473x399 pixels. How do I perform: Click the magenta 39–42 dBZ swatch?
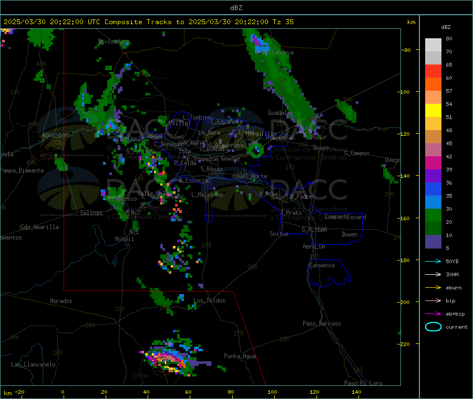coord(433,163)
